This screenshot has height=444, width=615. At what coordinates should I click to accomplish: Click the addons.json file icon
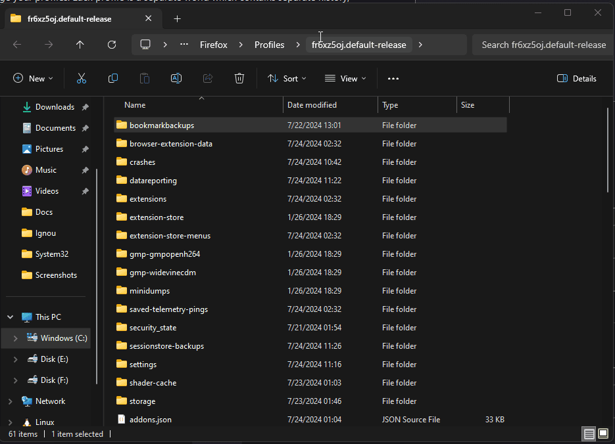pyautogui.click(x=122, y=419)
